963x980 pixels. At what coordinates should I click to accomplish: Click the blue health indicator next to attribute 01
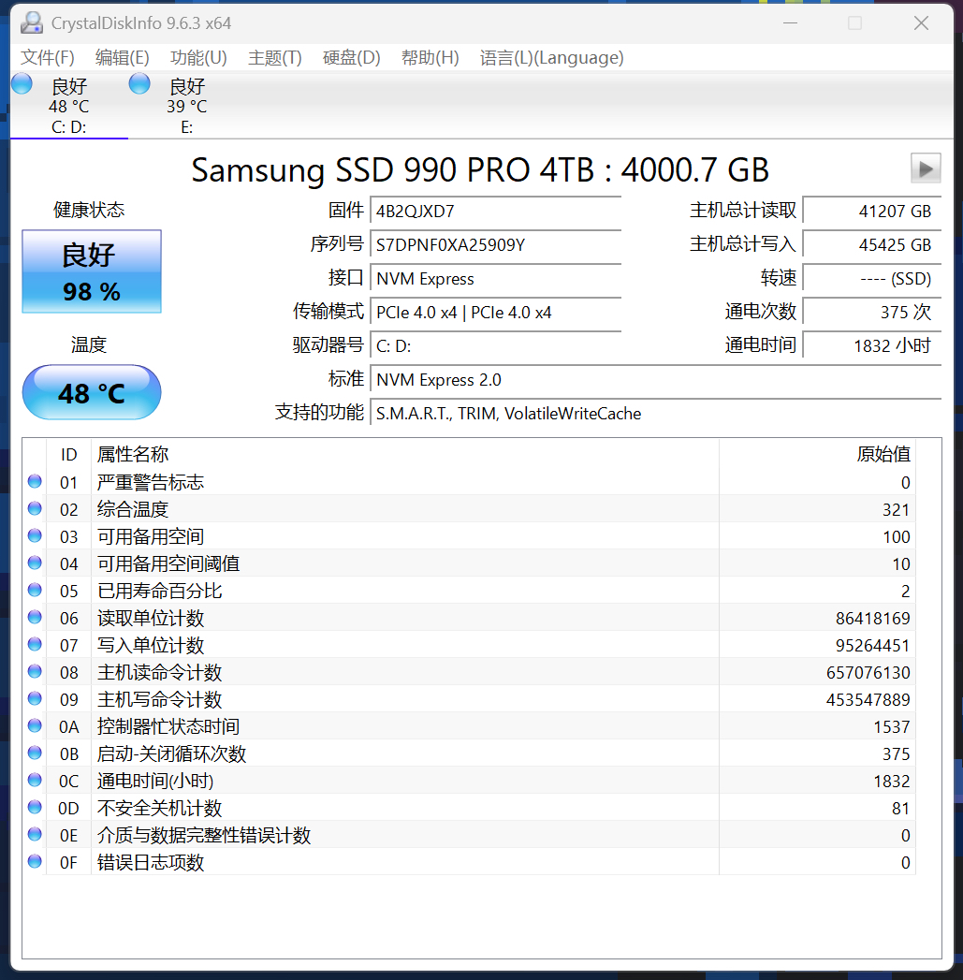pos(34,481)
